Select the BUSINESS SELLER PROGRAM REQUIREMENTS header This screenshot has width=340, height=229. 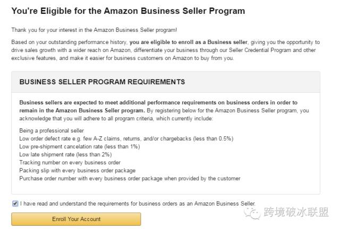[102, 82]
